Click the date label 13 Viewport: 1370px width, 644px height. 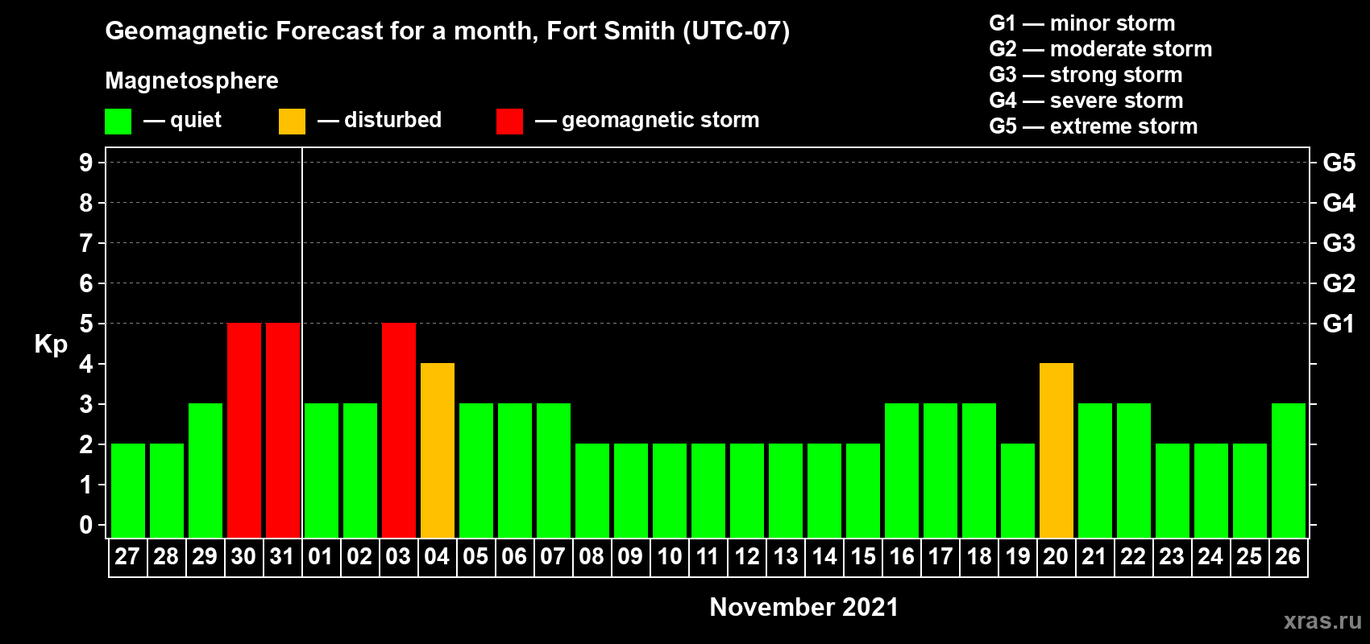pos(785,556)
